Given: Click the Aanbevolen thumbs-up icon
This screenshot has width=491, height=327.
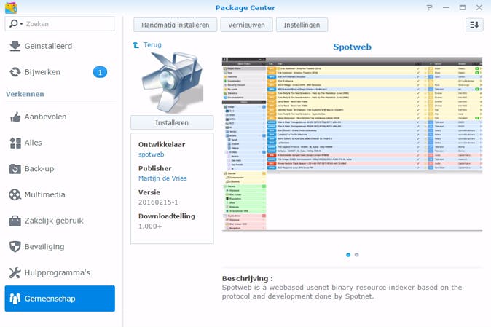Looking at the screenshot, I should coord(15,117).
